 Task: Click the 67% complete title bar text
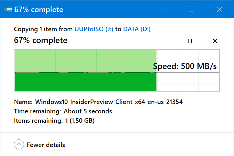(39, 10)
